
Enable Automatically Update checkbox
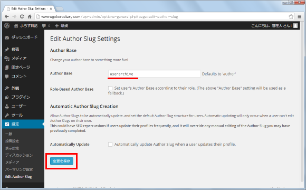tap(110, 144)
